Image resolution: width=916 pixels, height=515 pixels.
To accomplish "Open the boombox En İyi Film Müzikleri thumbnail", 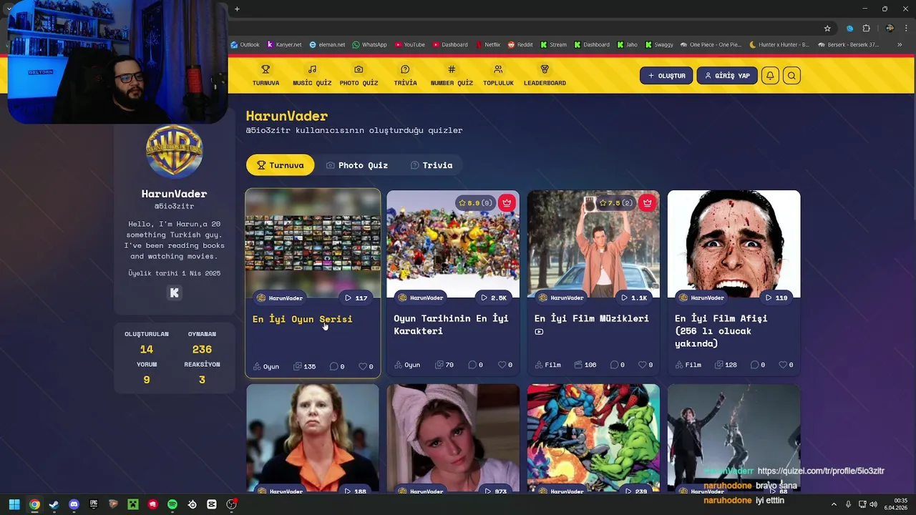I will (593, 243).
